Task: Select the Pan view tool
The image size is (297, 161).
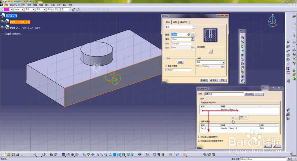Action: tap(93, 155)
